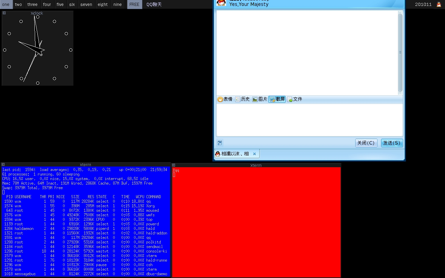Click the hald-runne process row in top
This screenshot has height=278, width=445.
[86, 260]
